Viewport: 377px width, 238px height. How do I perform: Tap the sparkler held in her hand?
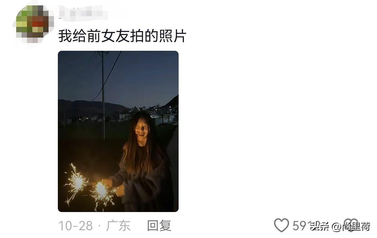[x=101, y=191]
